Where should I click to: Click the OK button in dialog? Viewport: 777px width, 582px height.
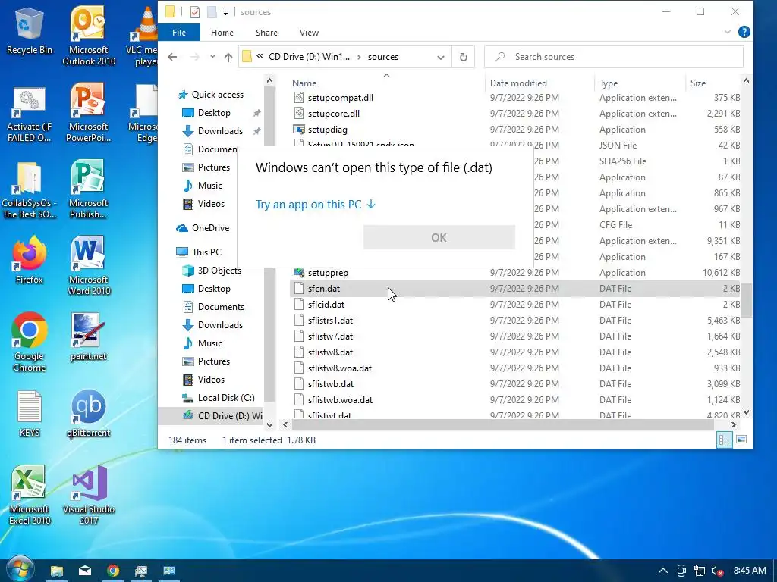(x=439, y=237)
